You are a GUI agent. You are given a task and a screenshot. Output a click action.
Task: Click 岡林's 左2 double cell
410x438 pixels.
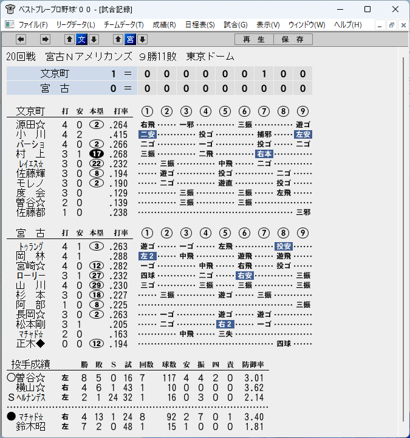click(148, 256)
